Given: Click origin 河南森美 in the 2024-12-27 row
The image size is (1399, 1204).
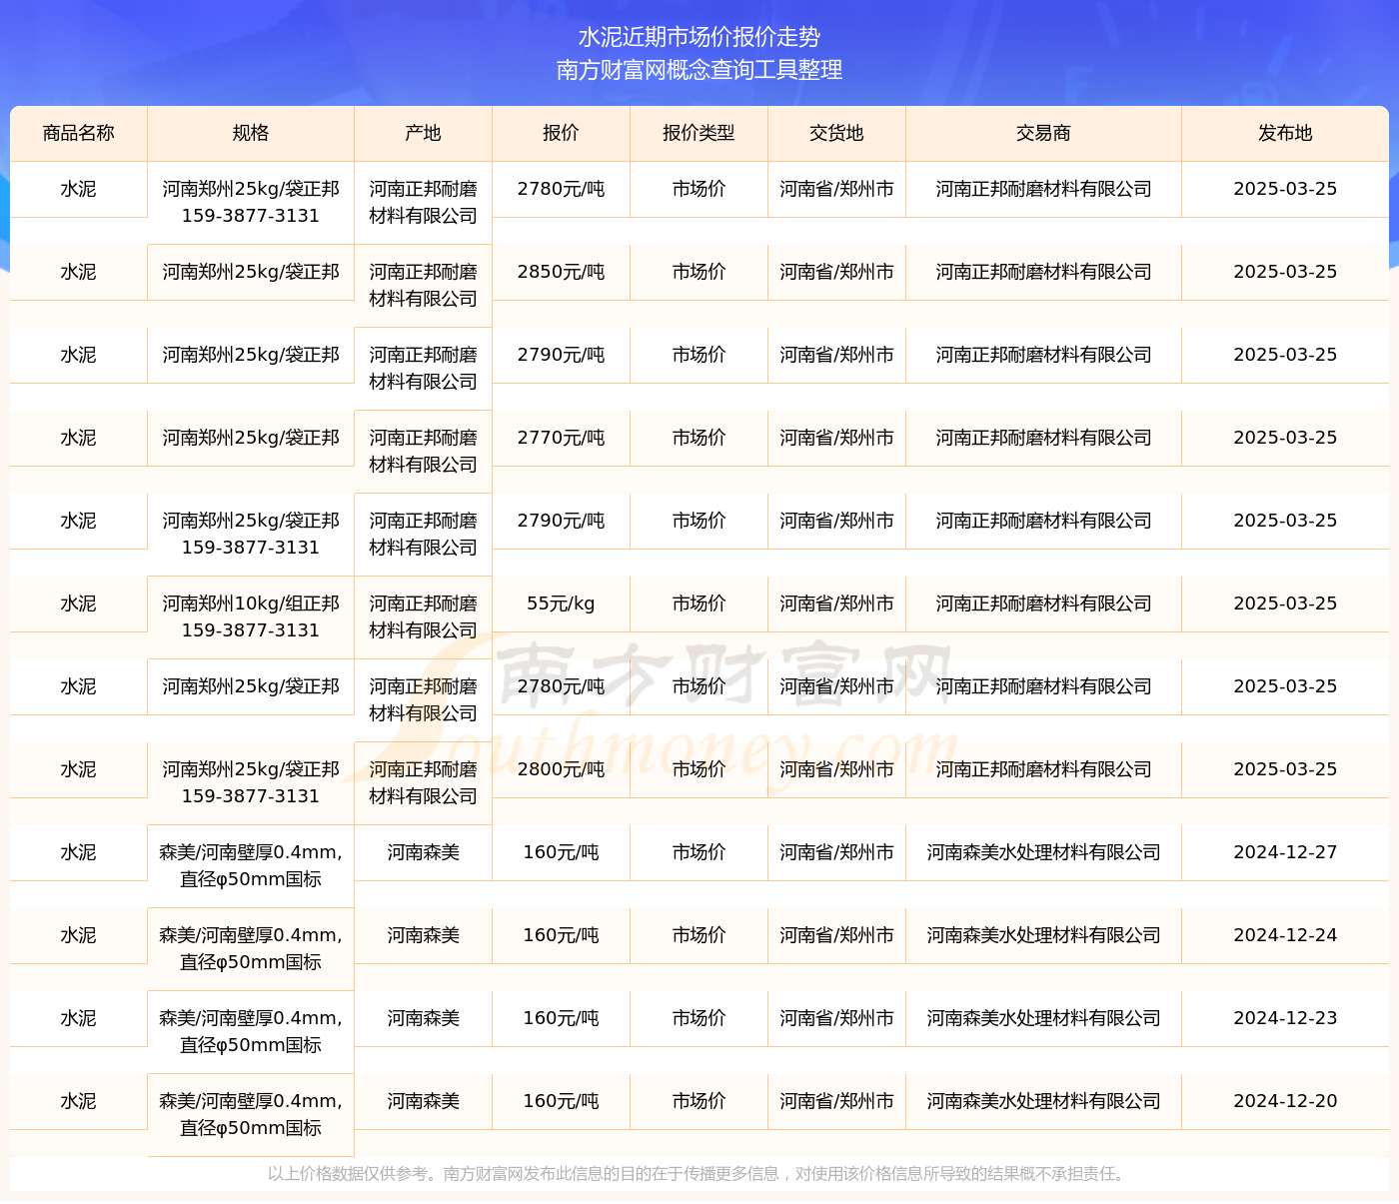Looking at the screenshot, I should click(x=424, y=852).
